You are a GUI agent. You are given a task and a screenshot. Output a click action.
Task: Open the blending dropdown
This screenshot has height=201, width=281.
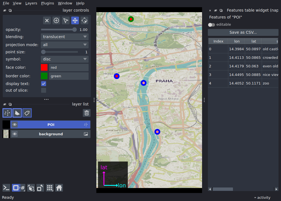pyautogui.click(x=65, y=37)
